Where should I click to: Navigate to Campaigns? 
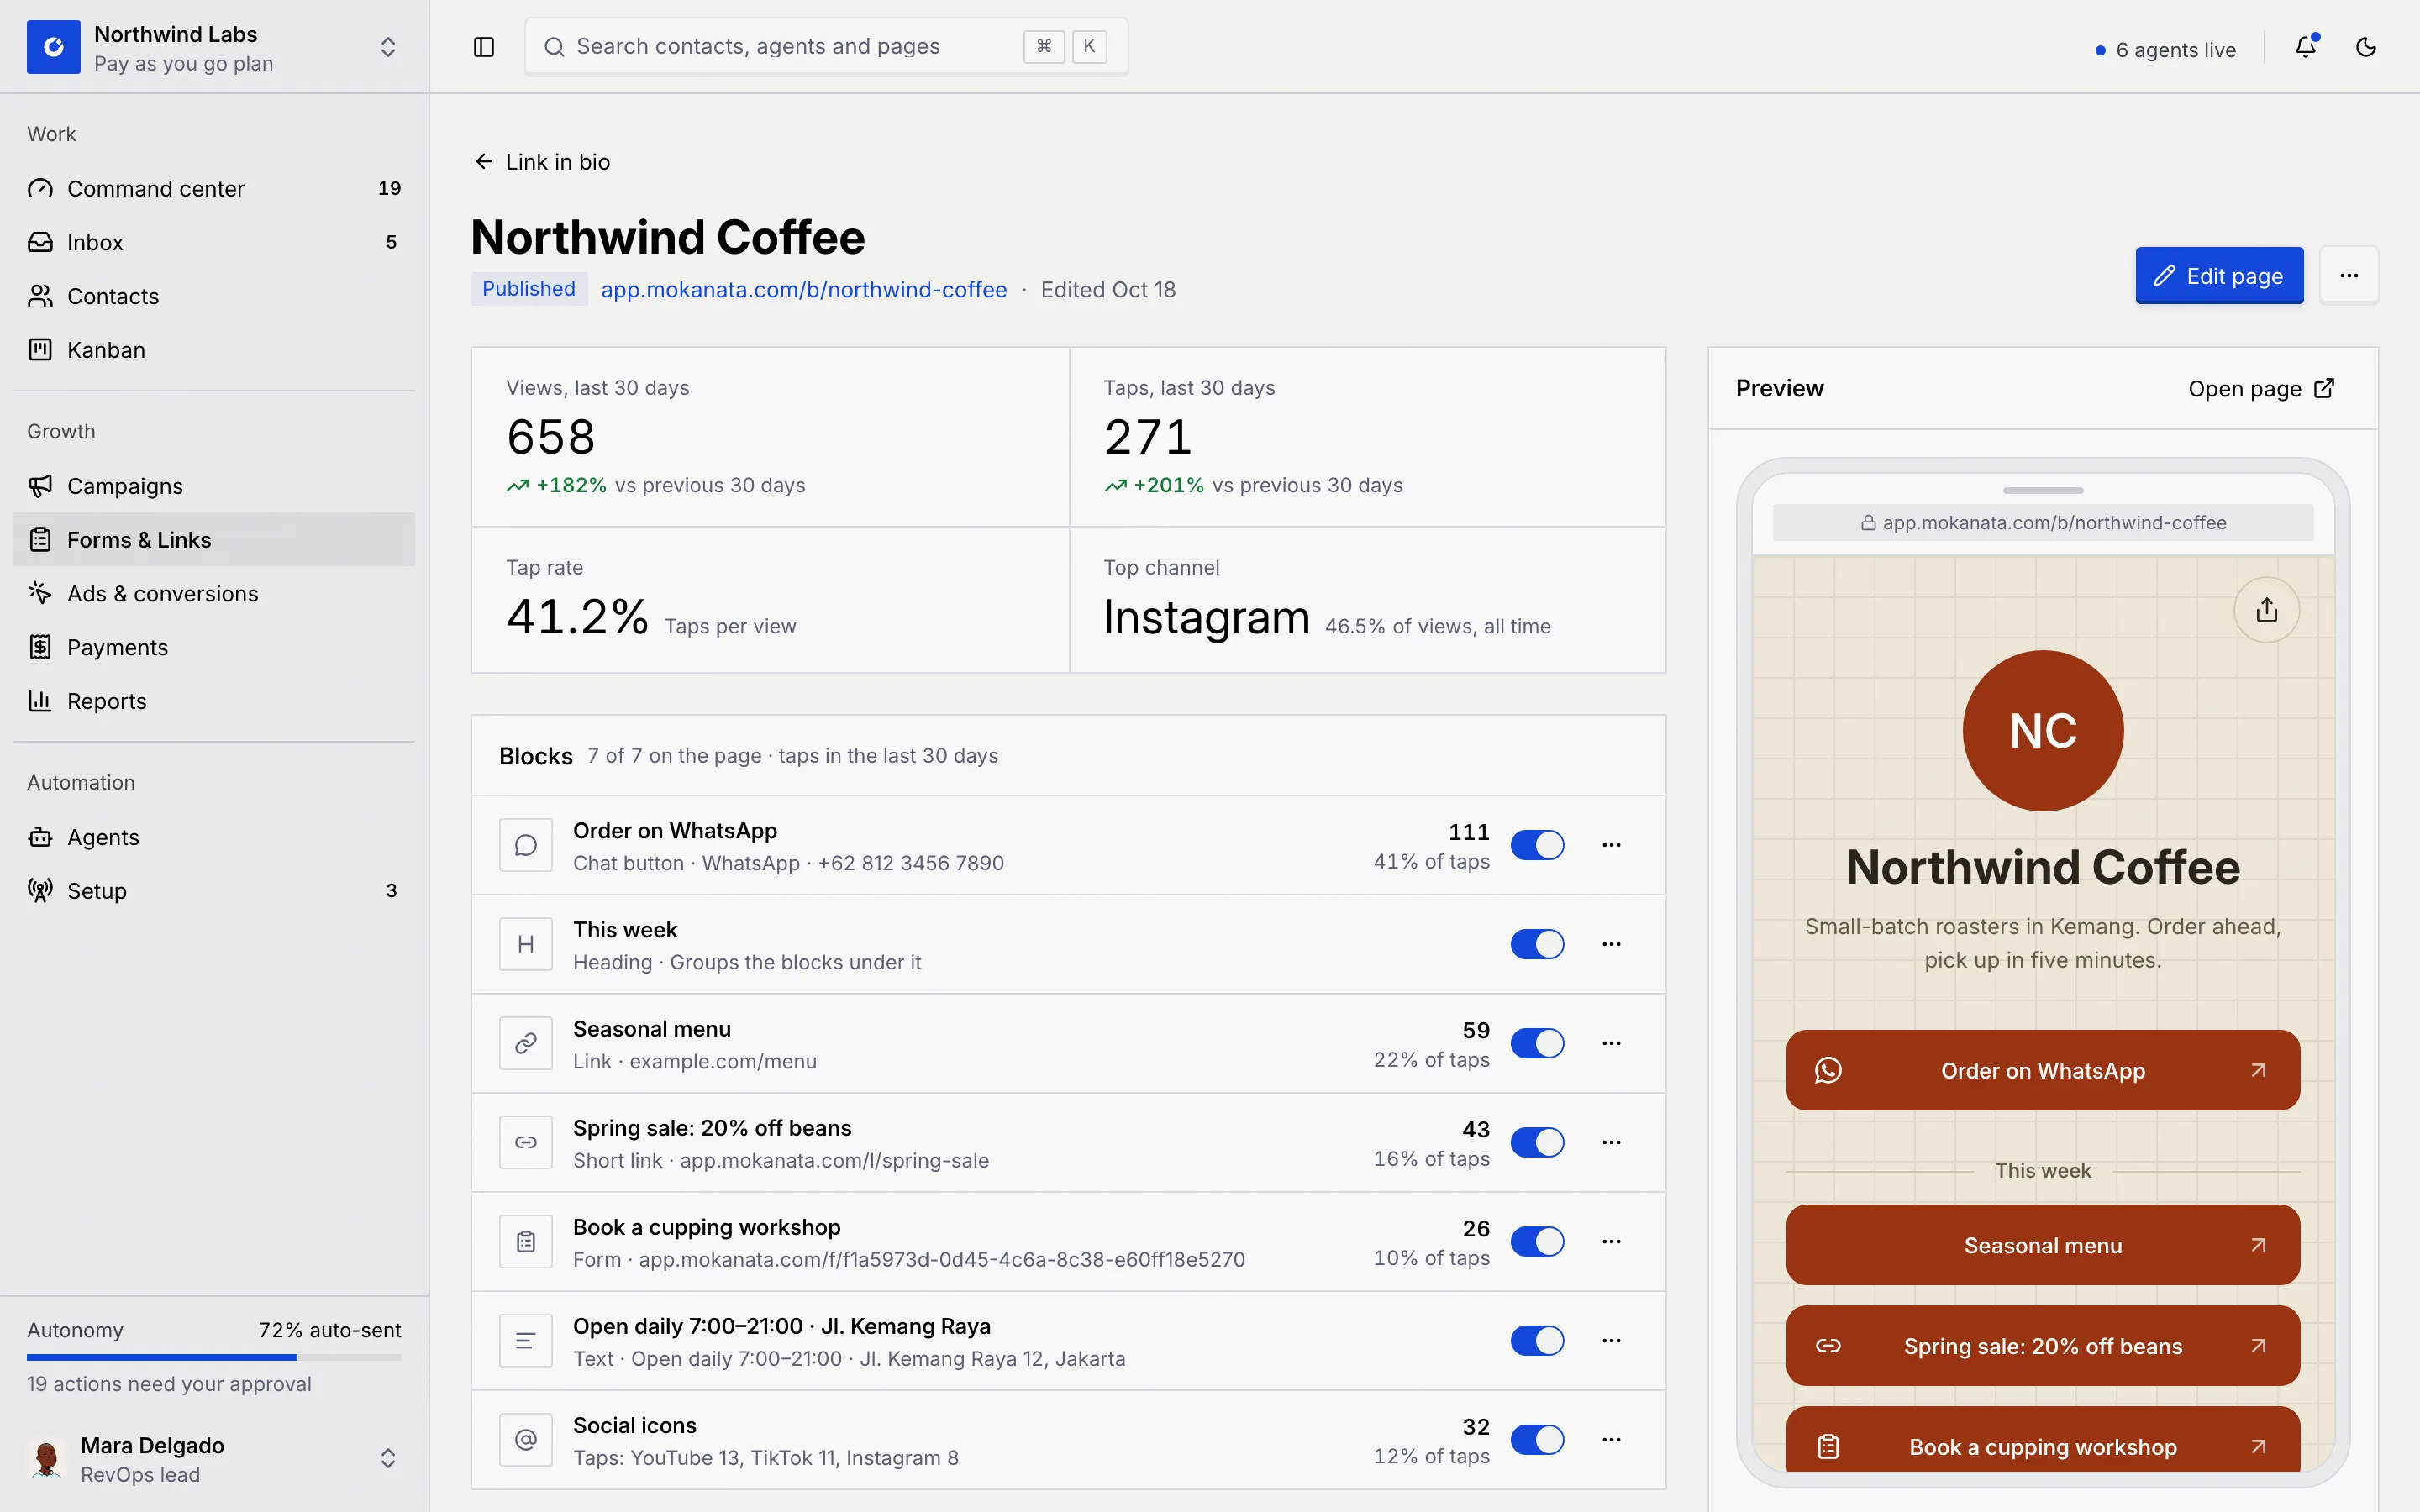pos(214,486)
